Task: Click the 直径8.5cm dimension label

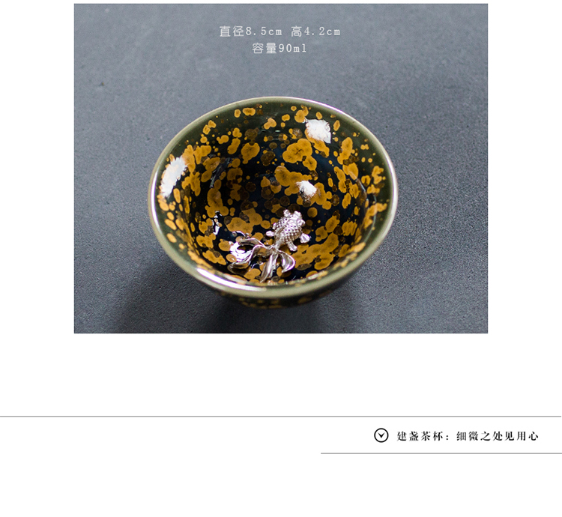Action: [x=250, y=31]
